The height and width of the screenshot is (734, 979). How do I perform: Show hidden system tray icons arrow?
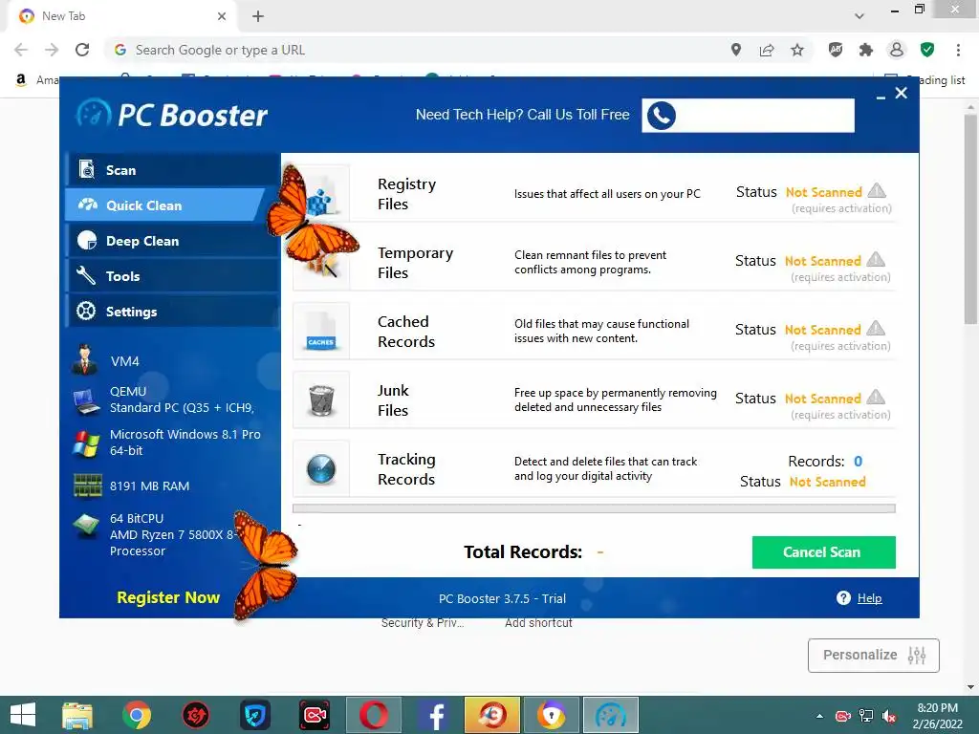pos(819,716)
